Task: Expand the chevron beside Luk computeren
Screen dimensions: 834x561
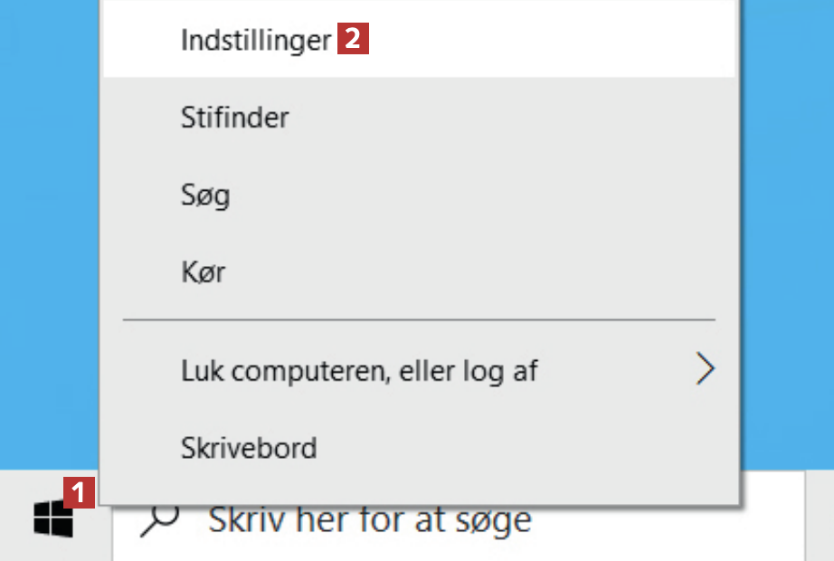Action: (x=705, y=369)
